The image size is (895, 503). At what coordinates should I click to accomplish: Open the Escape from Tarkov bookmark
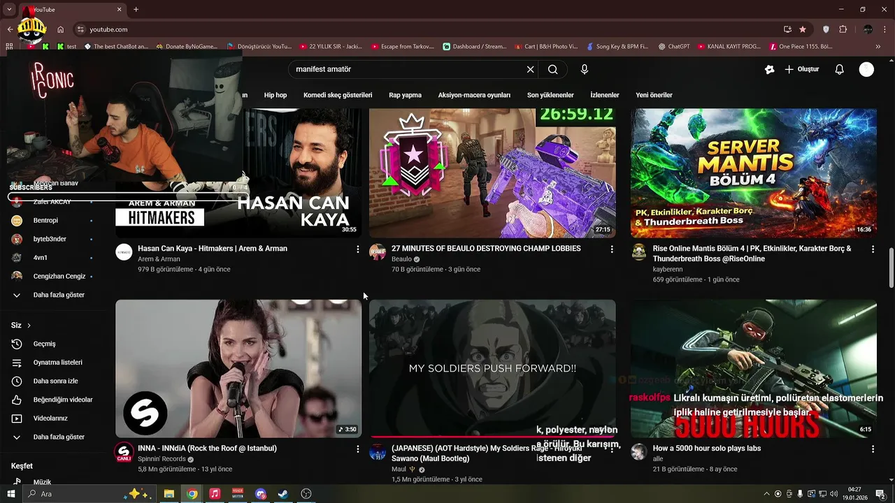401,47
